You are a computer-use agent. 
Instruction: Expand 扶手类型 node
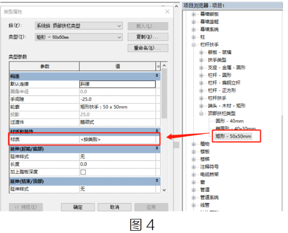[201, 60]
